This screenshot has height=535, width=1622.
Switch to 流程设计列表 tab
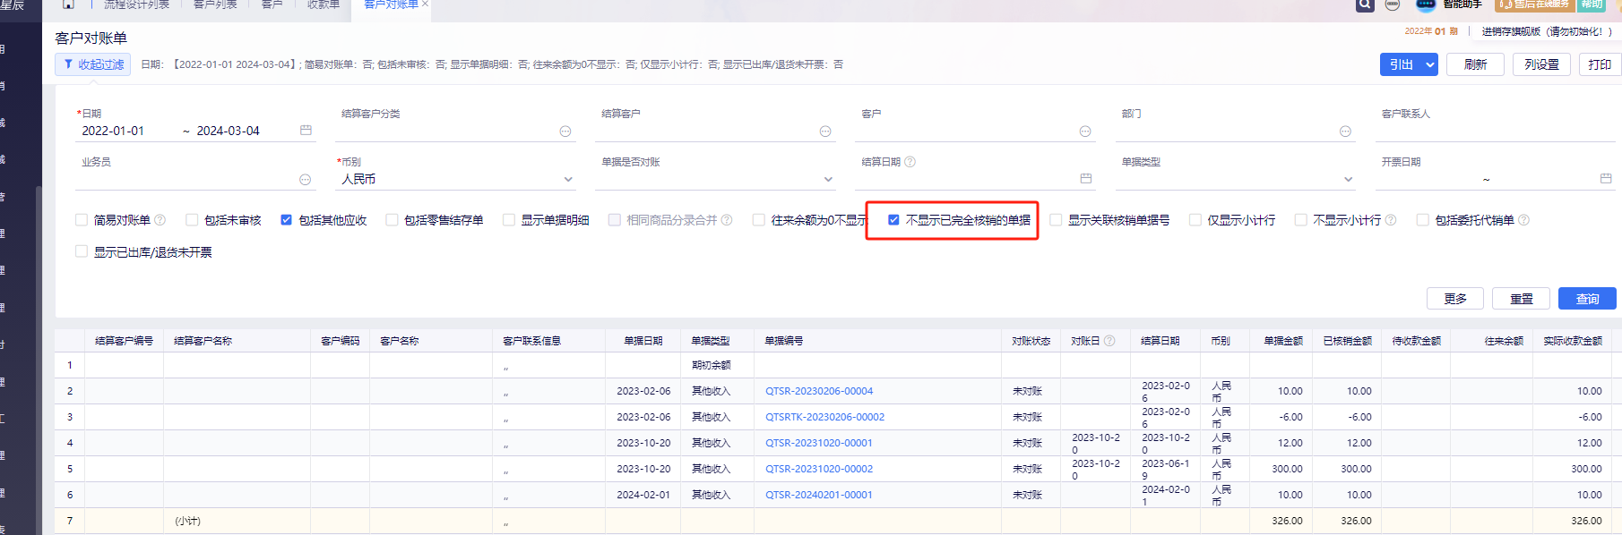pyautogui.click(x=136, y=4)
